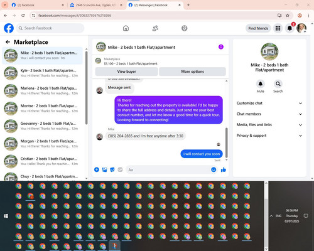Open Chuy conversation in chat list
Image resolution: width=314 pixels, height=251 pixels.
pos(43,176)
